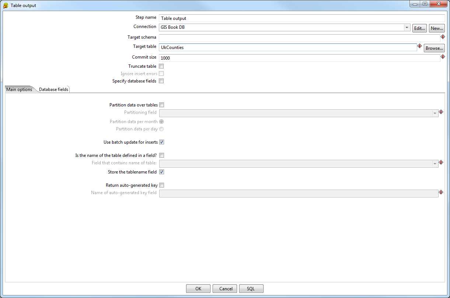Select the Main options tab
This screenshot has height=298, width=450.
(18, 89)
